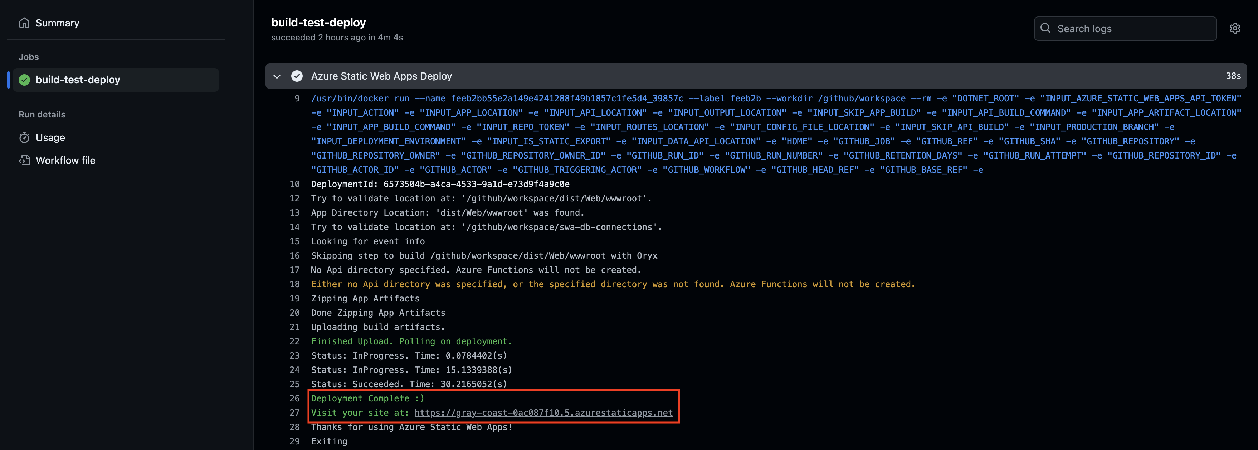Click the 38s step duration

click(x=1233, y=76)
